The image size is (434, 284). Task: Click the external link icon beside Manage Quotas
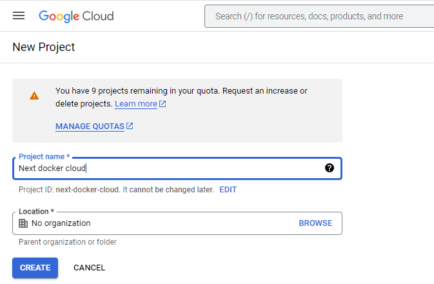pos(130,126)
